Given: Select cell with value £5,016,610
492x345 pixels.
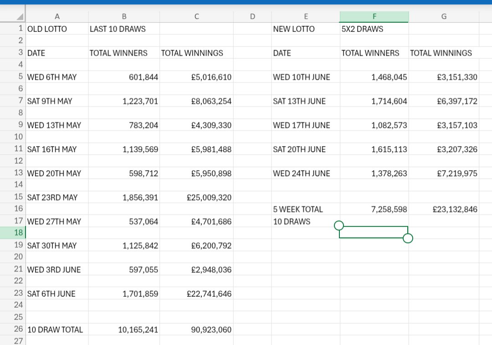Looking at the screenshot, I should [x=197, y=77].
